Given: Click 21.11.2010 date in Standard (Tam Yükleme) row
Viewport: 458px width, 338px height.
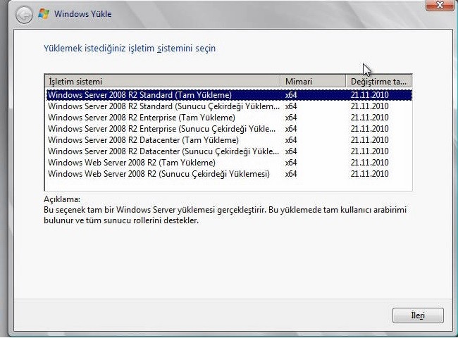Looking at the screenshot, I should coord(369,95).
